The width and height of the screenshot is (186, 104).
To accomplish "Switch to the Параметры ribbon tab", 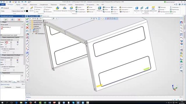I will point(54,5).
